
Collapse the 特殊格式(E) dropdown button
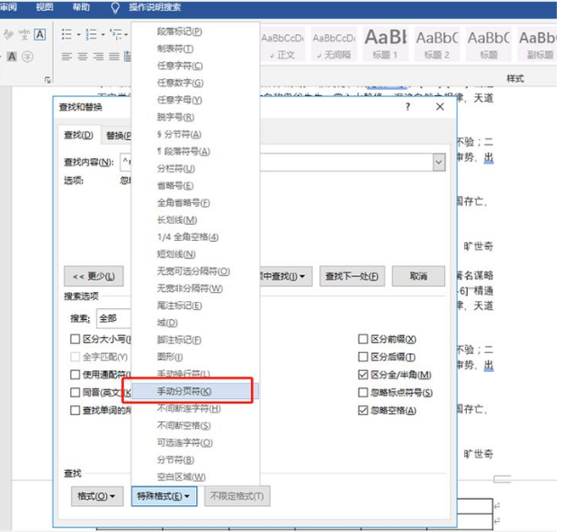(164, 496)
